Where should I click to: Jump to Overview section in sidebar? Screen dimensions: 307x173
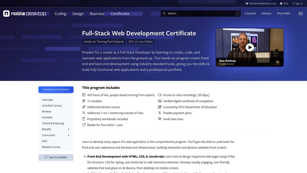pos(47,100)
